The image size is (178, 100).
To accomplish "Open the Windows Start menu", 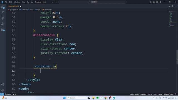I will pyautogui.click(x=64, y=98).
